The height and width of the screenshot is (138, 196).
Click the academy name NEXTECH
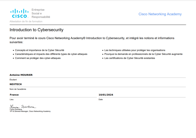16,84
